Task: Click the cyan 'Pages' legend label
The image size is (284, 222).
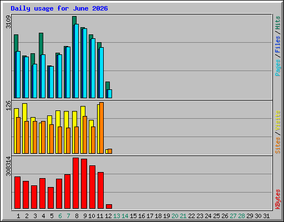Action: pos(277,68)
